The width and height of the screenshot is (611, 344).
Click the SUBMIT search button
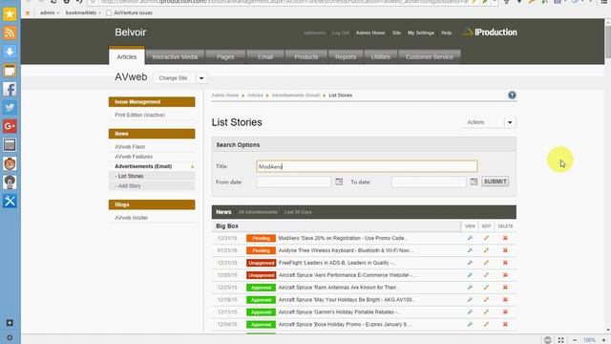pyautogui.click(x=495, y=182)
